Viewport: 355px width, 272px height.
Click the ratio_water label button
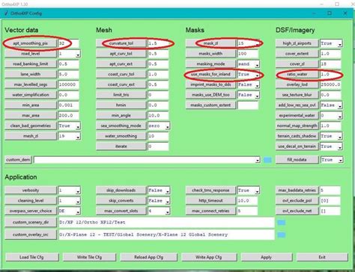(297, 74)
